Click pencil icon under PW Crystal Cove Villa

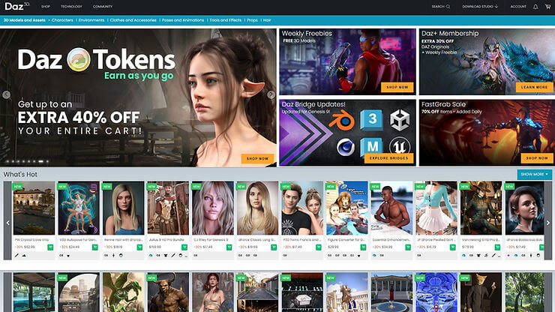click(16, 255)
